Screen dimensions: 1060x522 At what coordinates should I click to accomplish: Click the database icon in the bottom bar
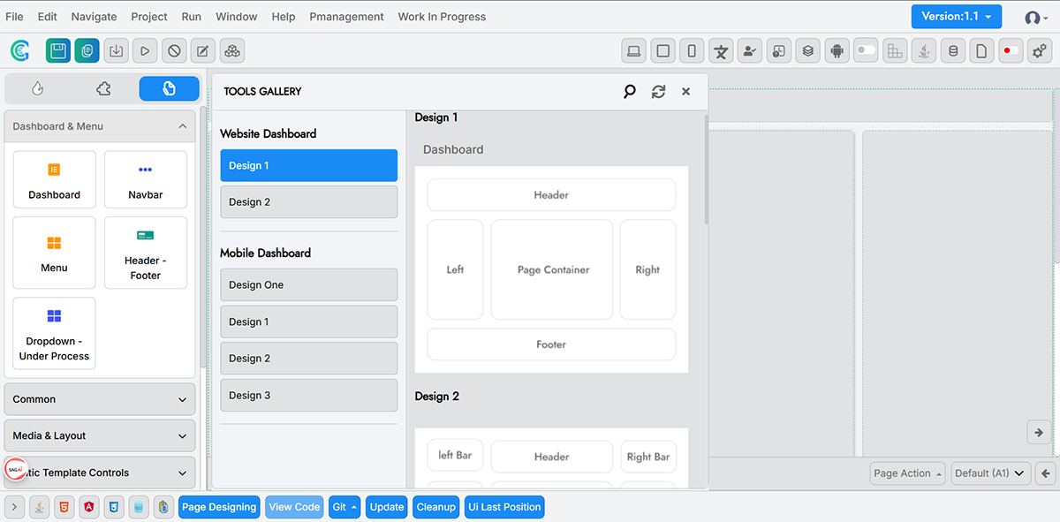point(139,507)
